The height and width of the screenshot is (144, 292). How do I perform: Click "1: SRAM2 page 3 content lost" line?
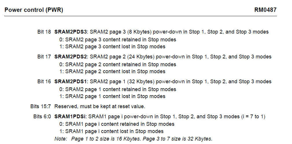112,47
